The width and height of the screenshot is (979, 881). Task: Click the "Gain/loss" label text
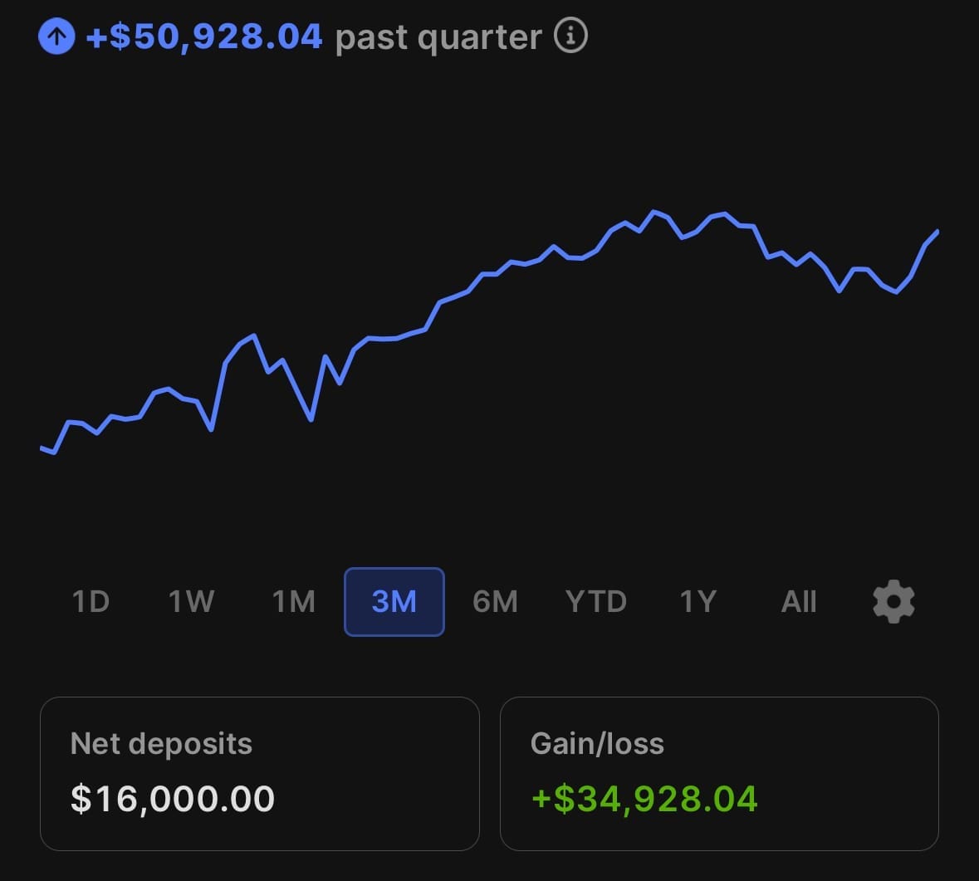(597, 743)
